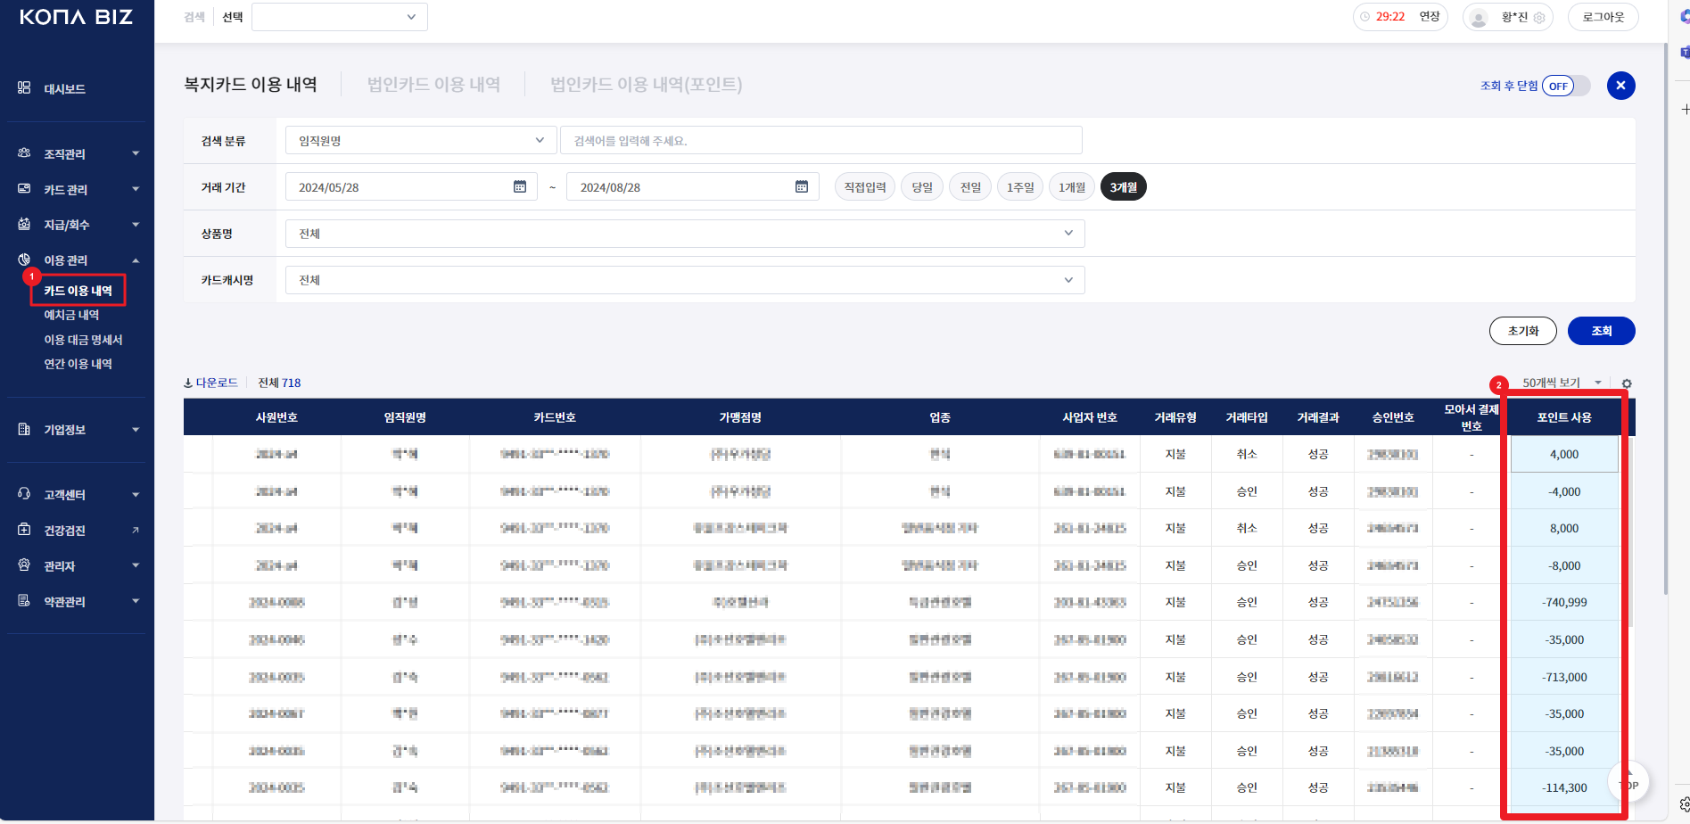Switch to corporate card usage tab
Image resolution: width=1690 pixels, height=824 pixels.
(433, 85)
